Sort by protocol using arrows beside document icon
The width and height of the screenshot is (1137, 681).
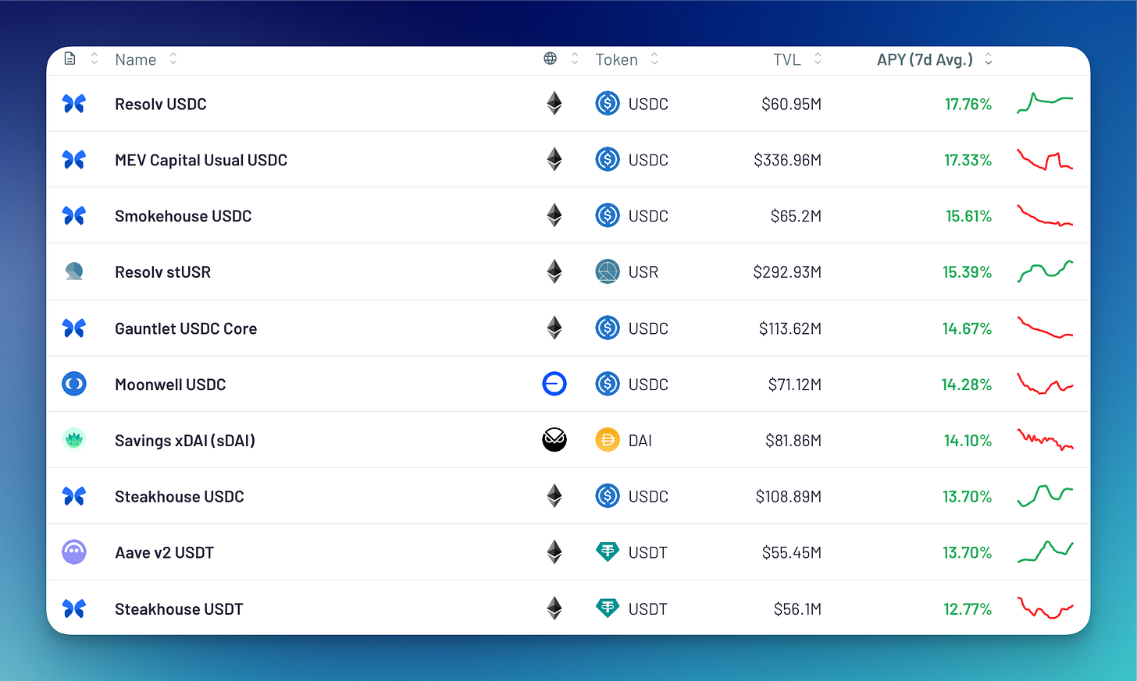94,59
